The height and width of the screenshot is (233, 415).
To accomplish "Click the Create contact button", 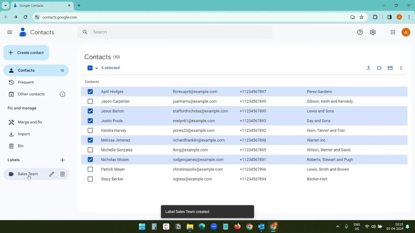I will [26, 53].
